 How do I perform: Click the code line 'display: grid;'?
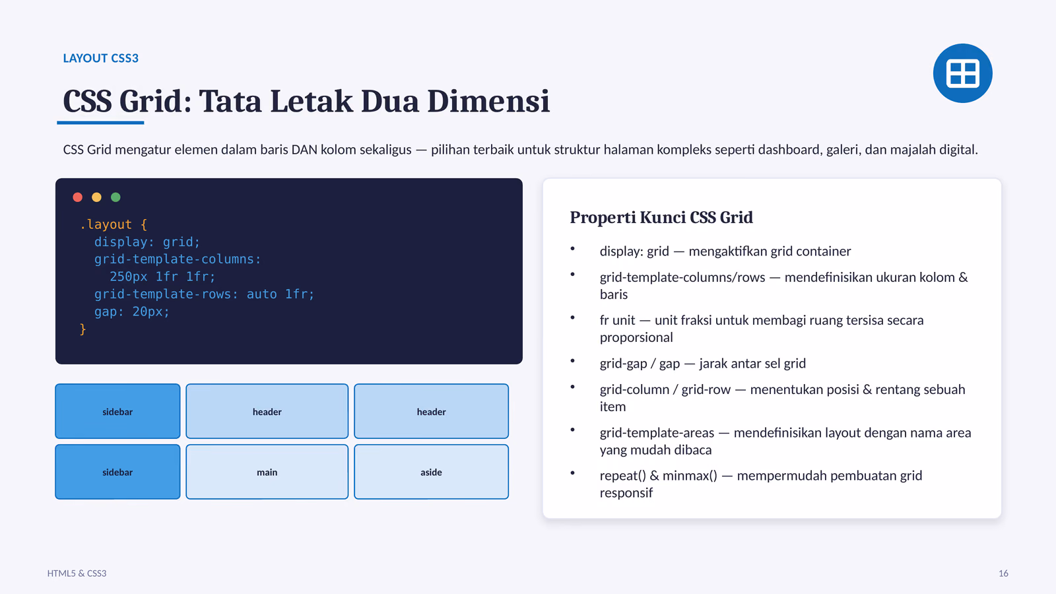[147, 242]
